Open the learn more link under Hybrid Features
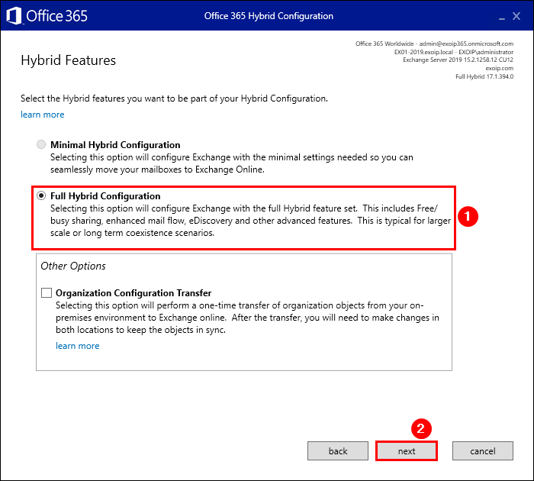This screenshot has width=534, height=481. (43, 115)
